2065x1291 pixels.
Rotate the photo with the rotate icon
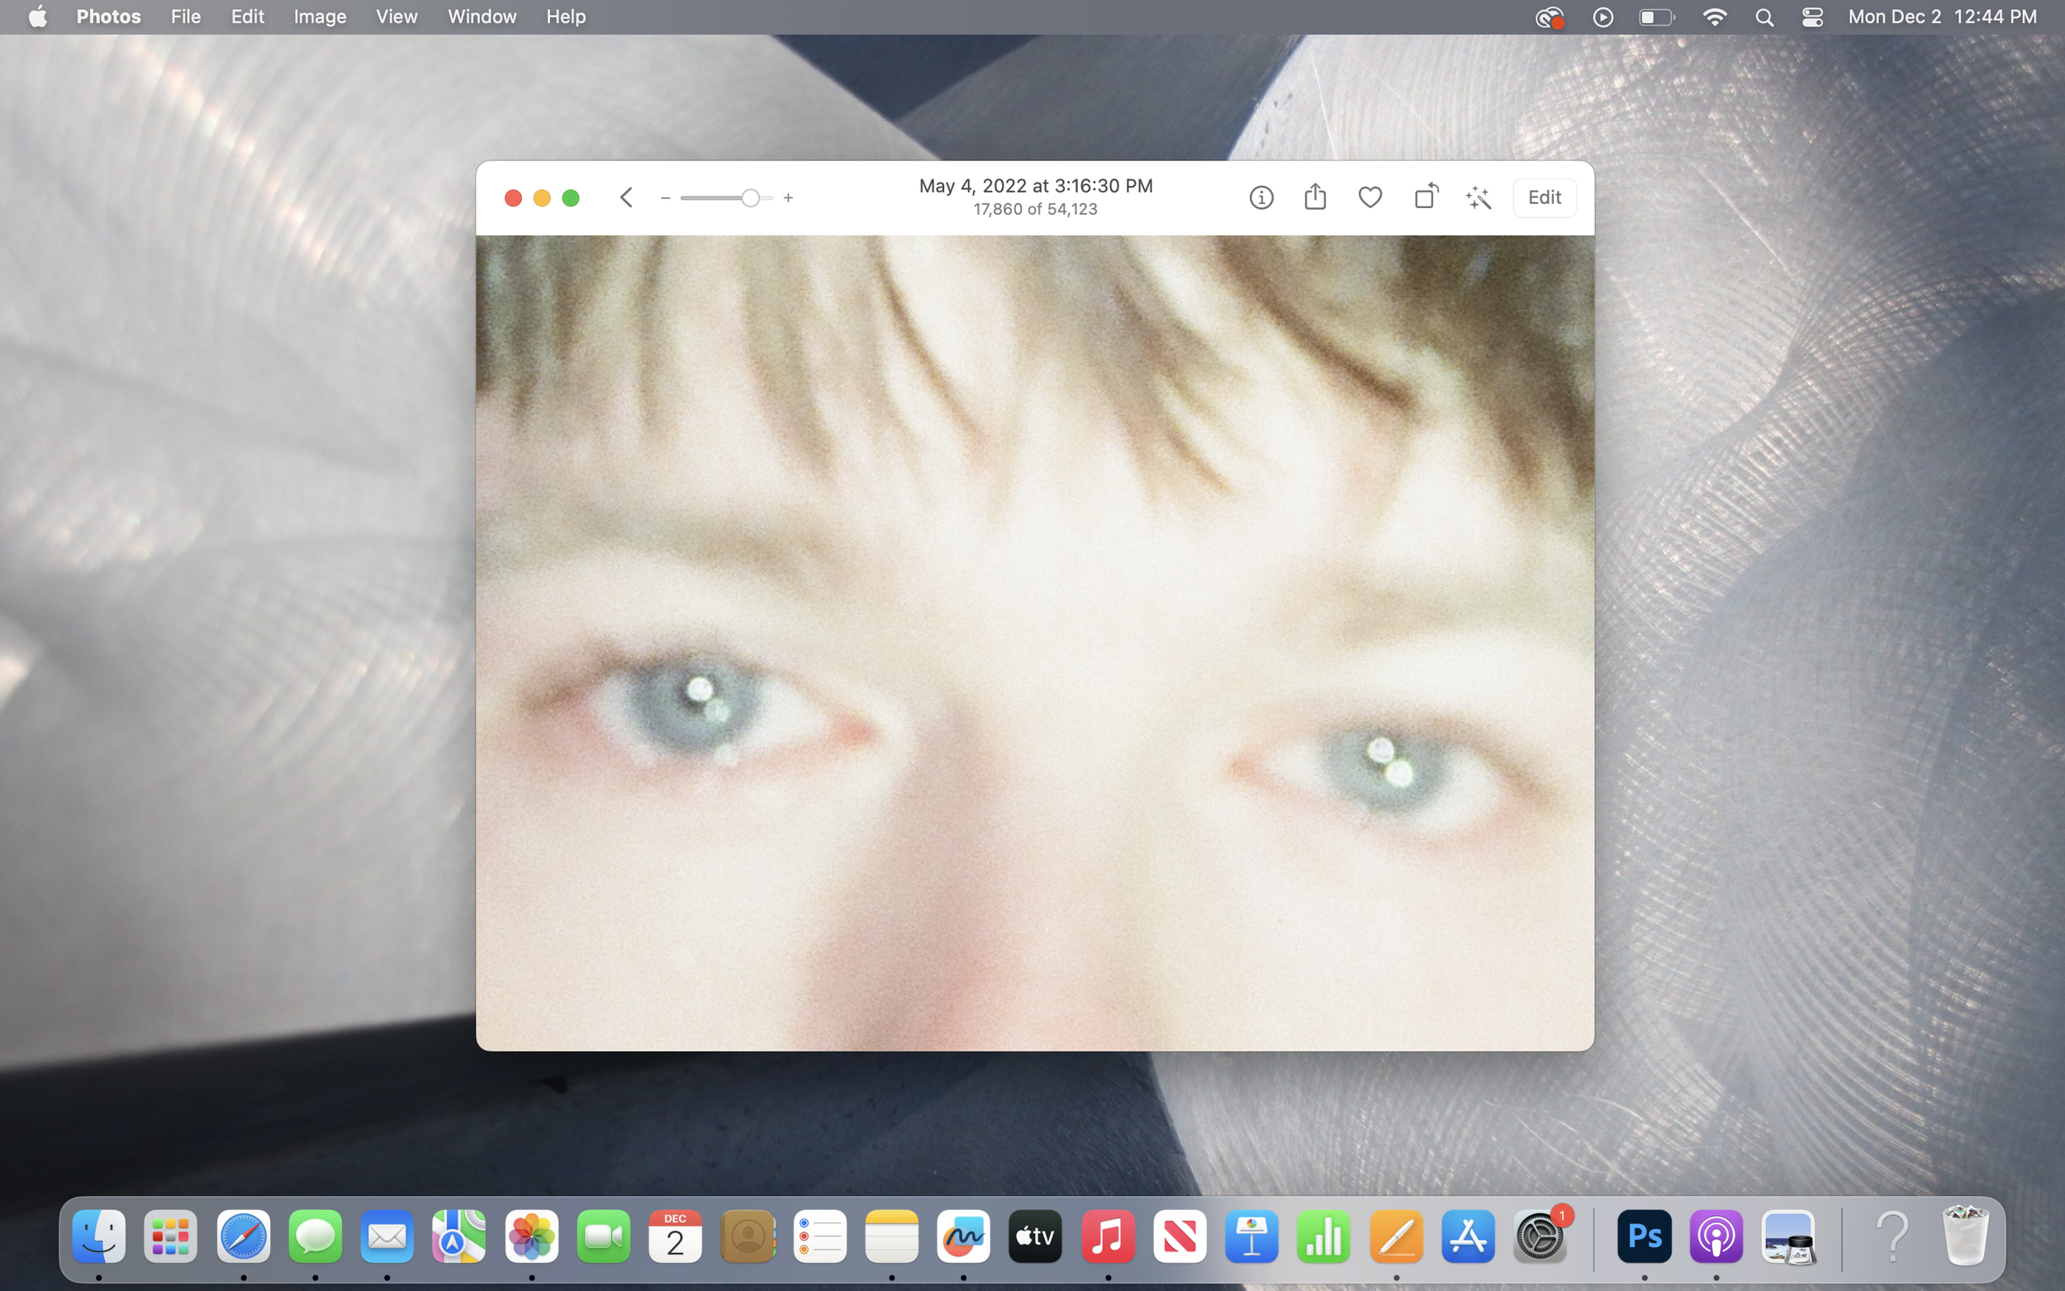[1425, 197]
